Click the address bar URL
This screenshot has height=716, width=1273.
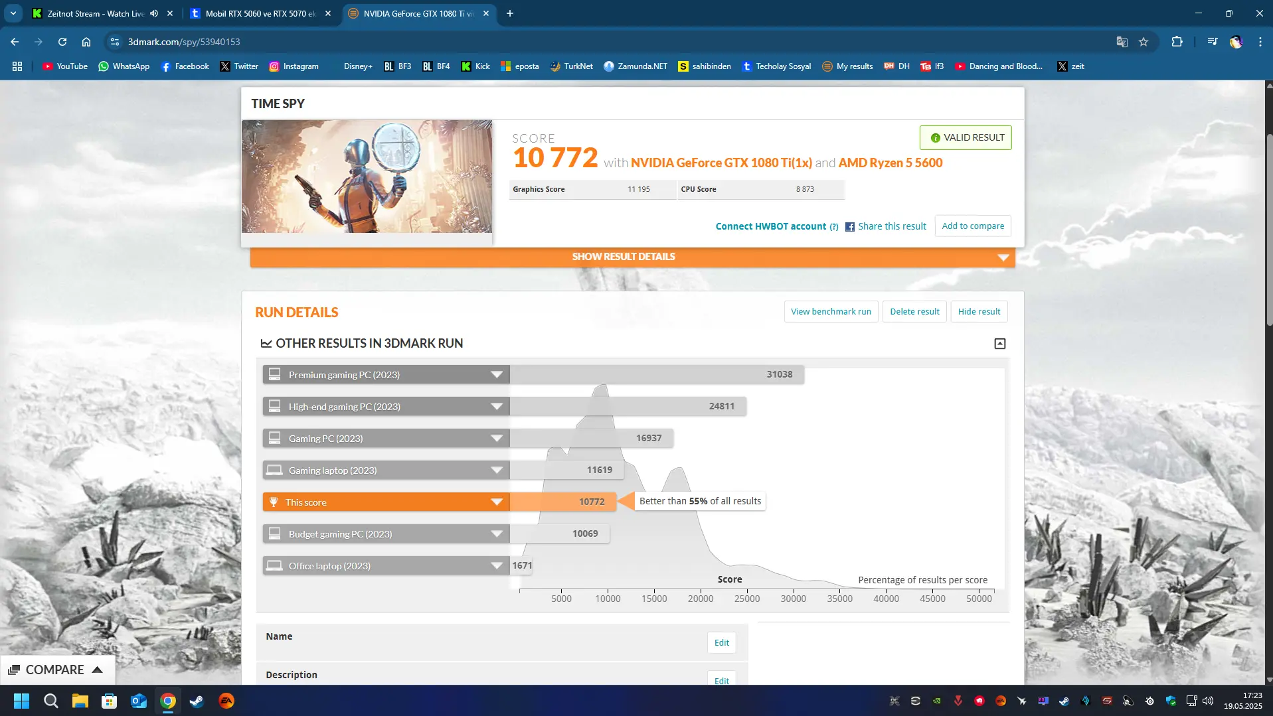(184, 42)
